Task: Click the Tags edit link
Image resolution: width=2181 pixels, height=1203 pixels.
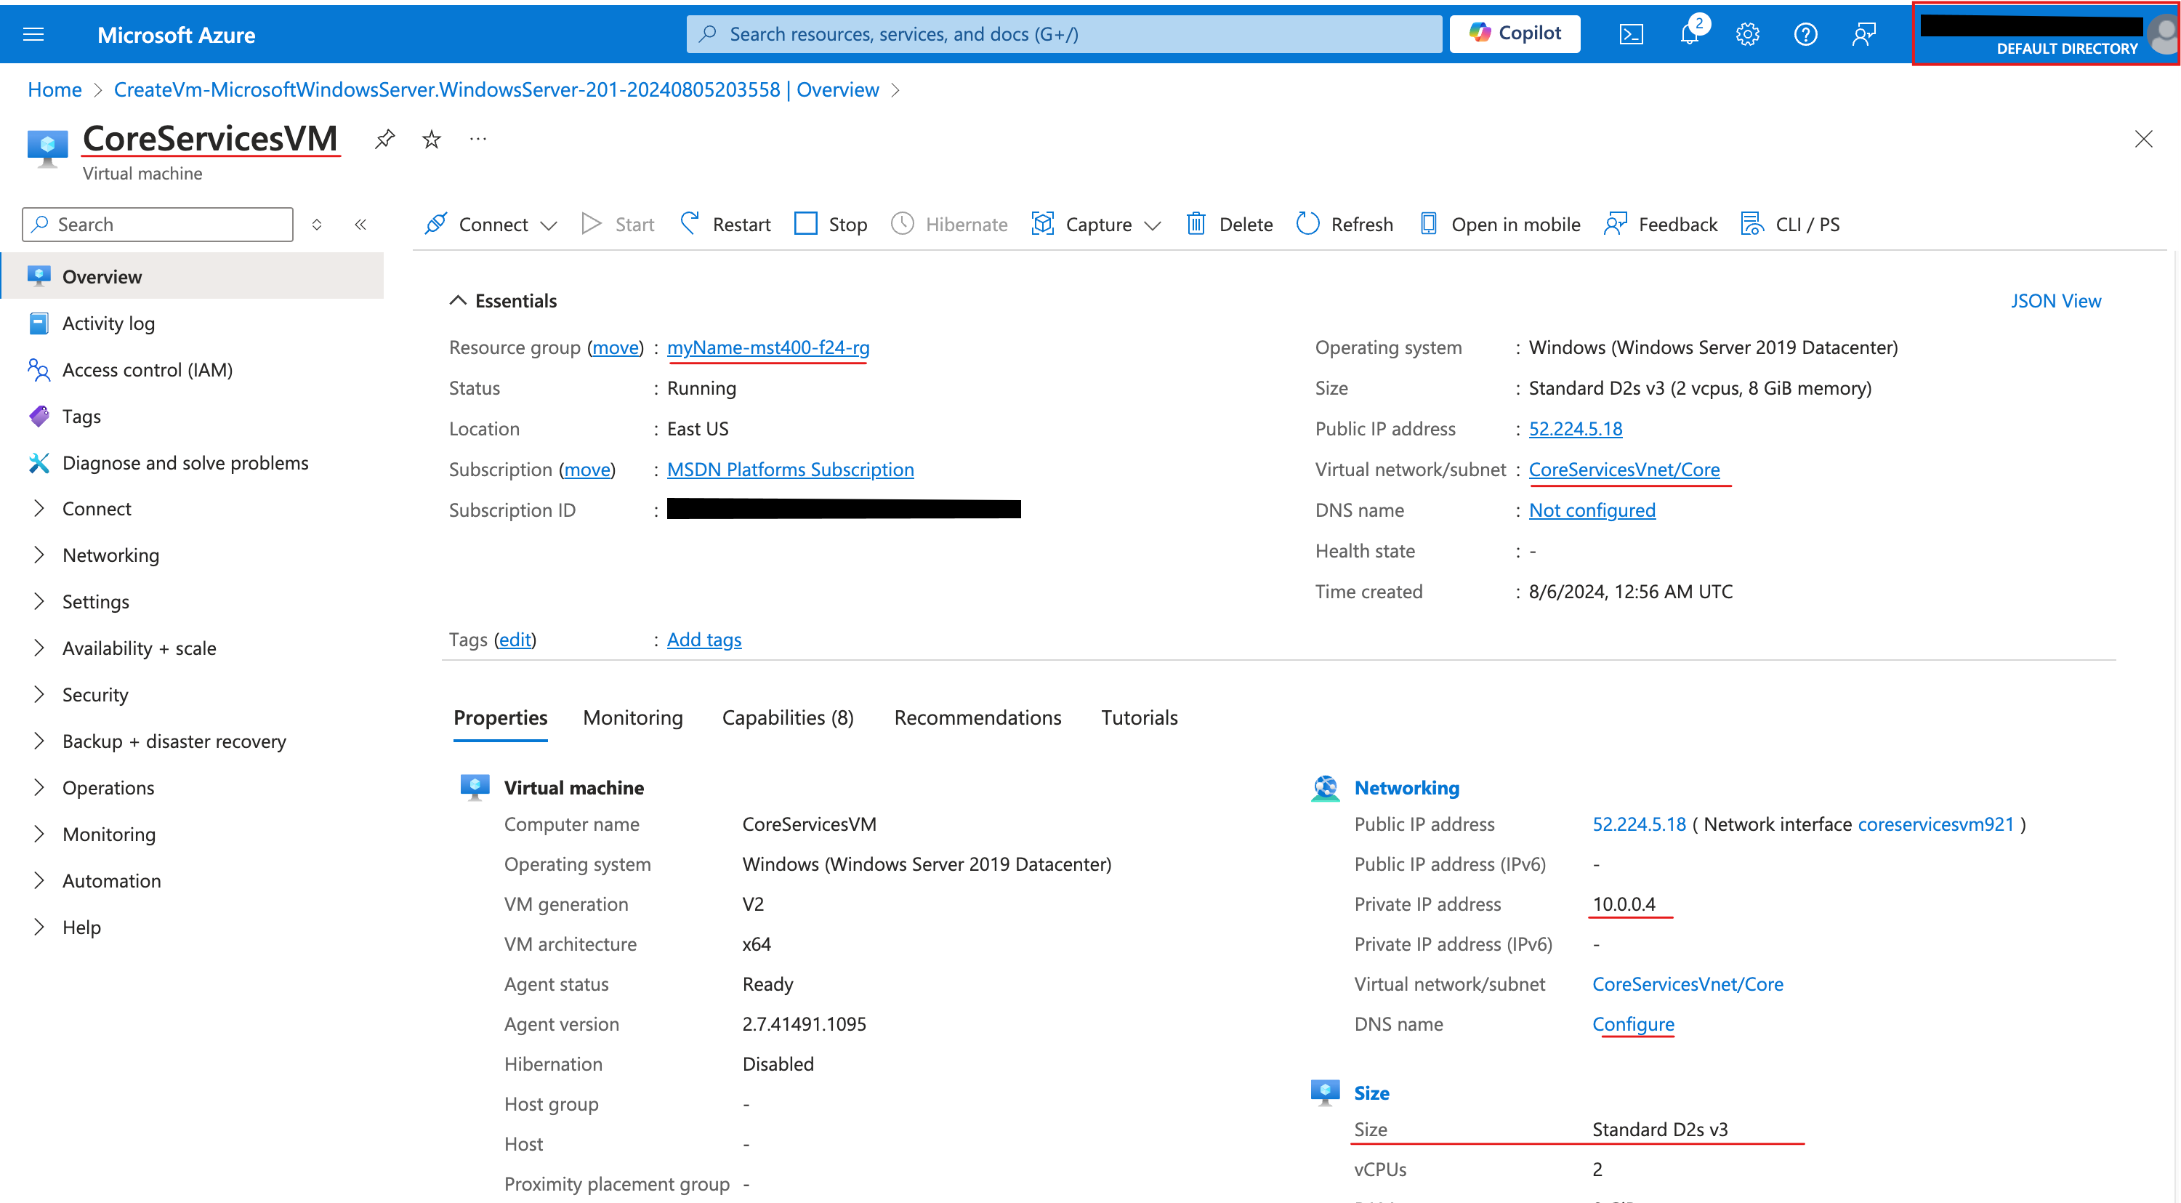Action: (515, 640)
